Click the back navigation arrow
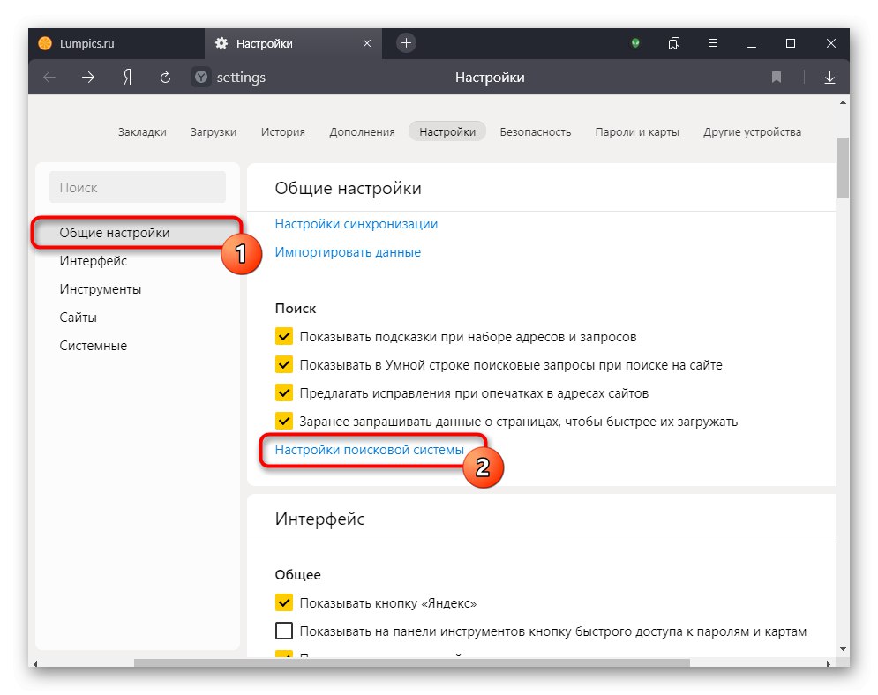 [49, 77]
